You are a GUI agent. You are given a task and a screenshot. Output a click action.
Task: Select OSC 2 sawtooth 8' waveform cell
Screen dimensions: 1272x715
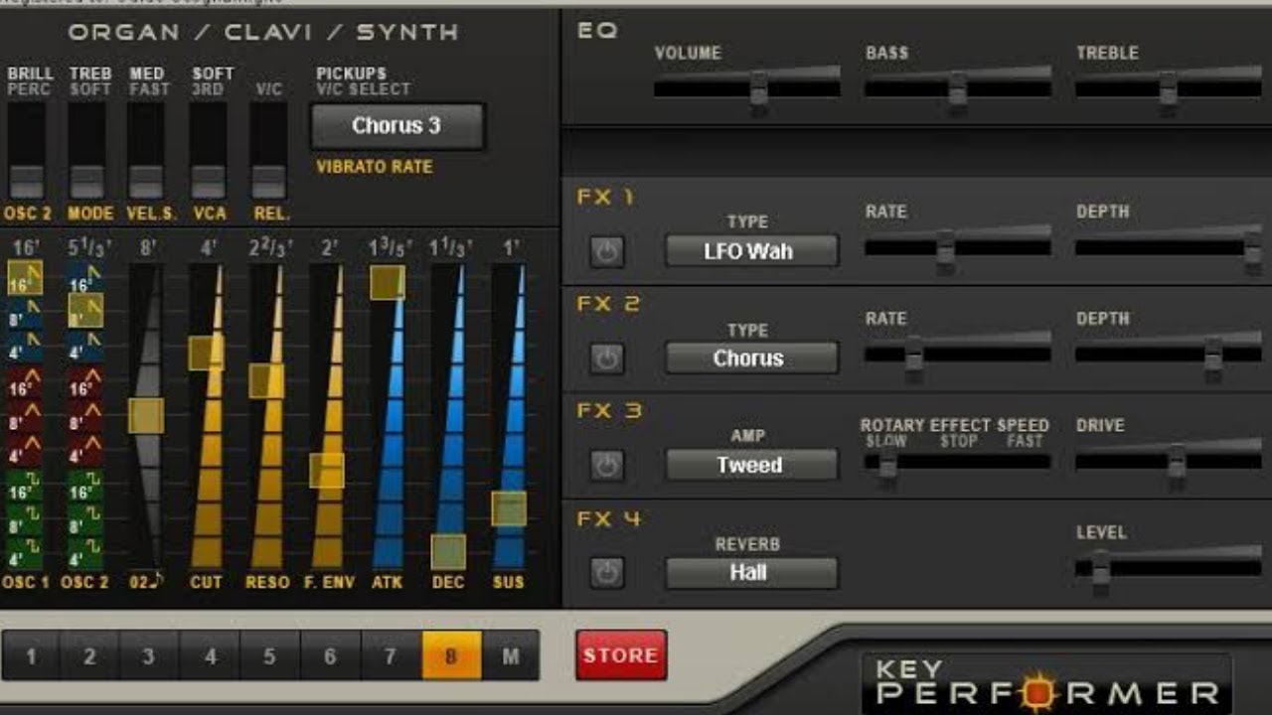point(85,310)
